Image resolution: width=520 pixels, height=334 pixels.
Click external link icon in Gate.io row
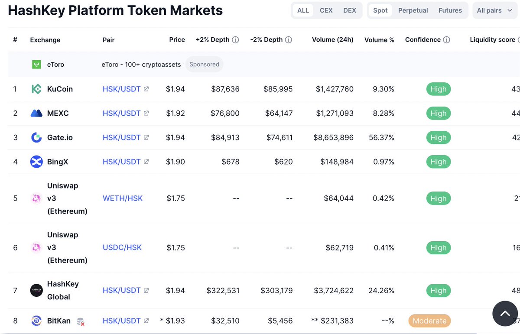point(146,137)
